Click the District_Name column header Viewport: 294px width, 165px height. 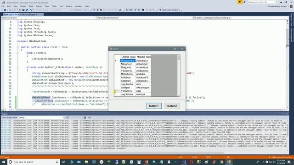128,57
